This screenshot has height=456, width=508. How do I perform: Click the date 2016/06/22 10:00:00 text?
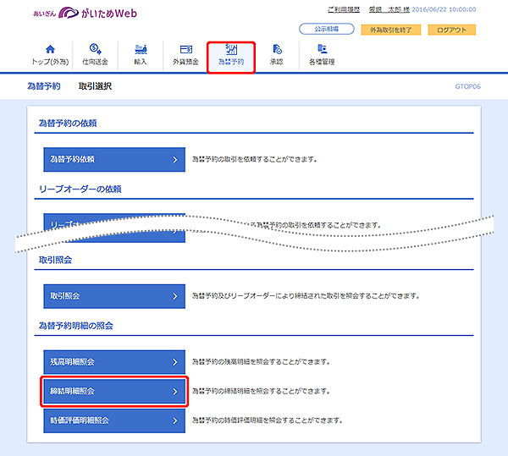click(444, 9)
